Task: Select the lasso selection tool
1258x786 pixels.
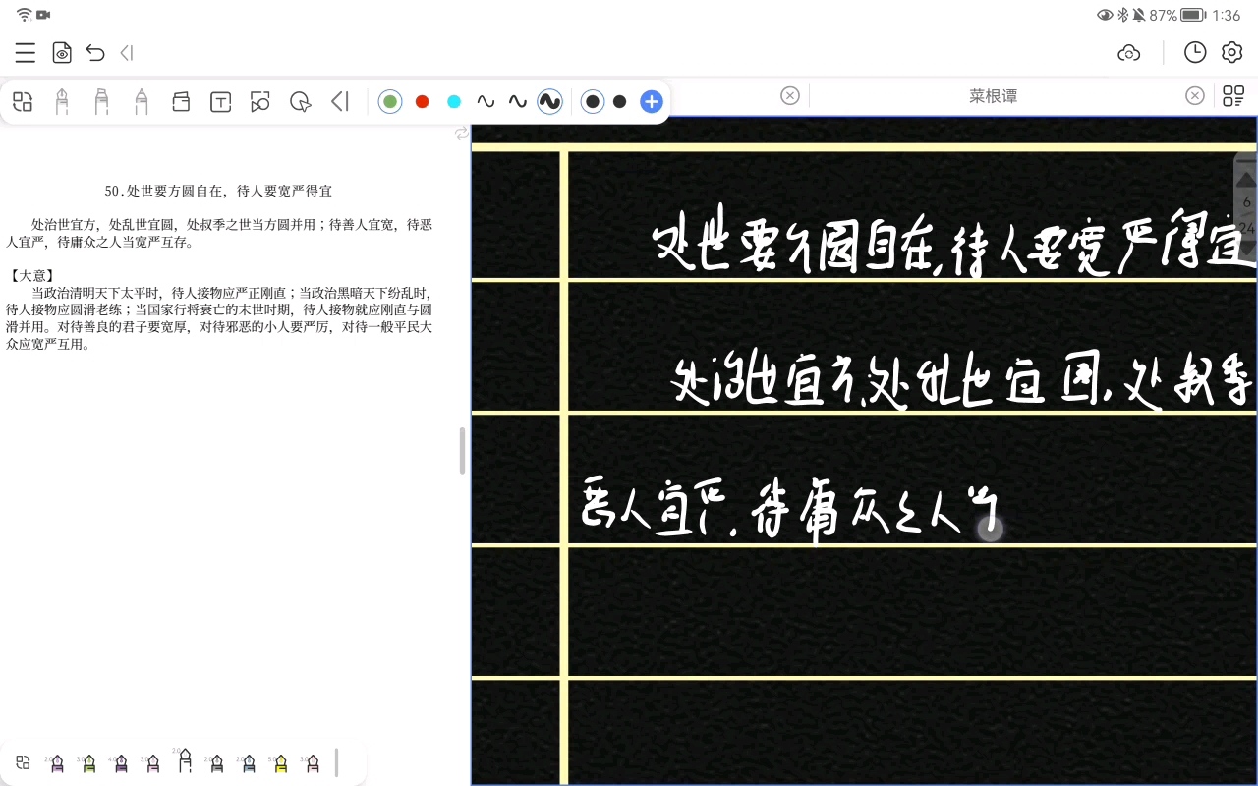Action: click(301, 102)
